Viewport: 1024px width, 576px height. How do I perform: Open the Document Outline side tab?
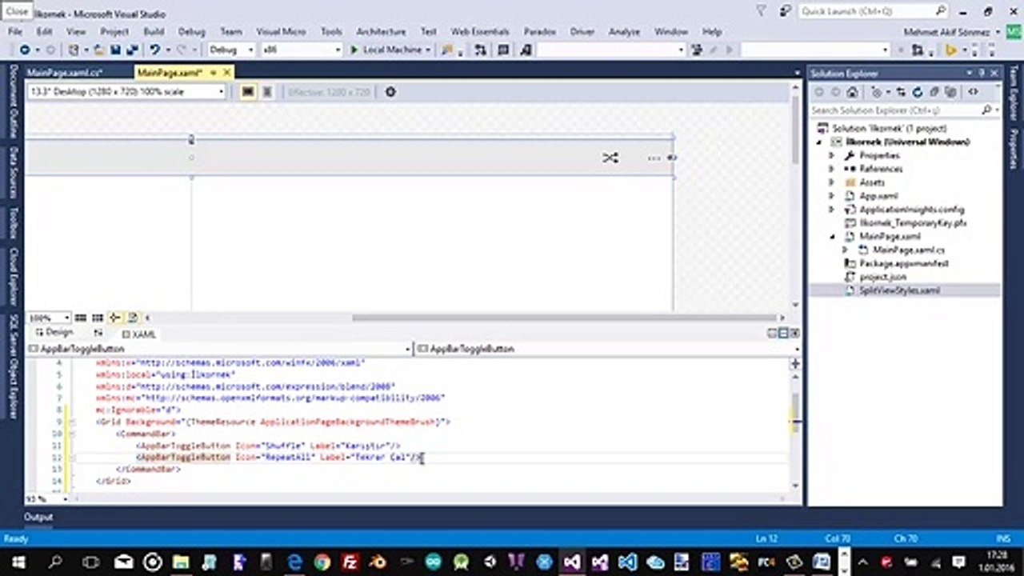[x=13, y=101]
